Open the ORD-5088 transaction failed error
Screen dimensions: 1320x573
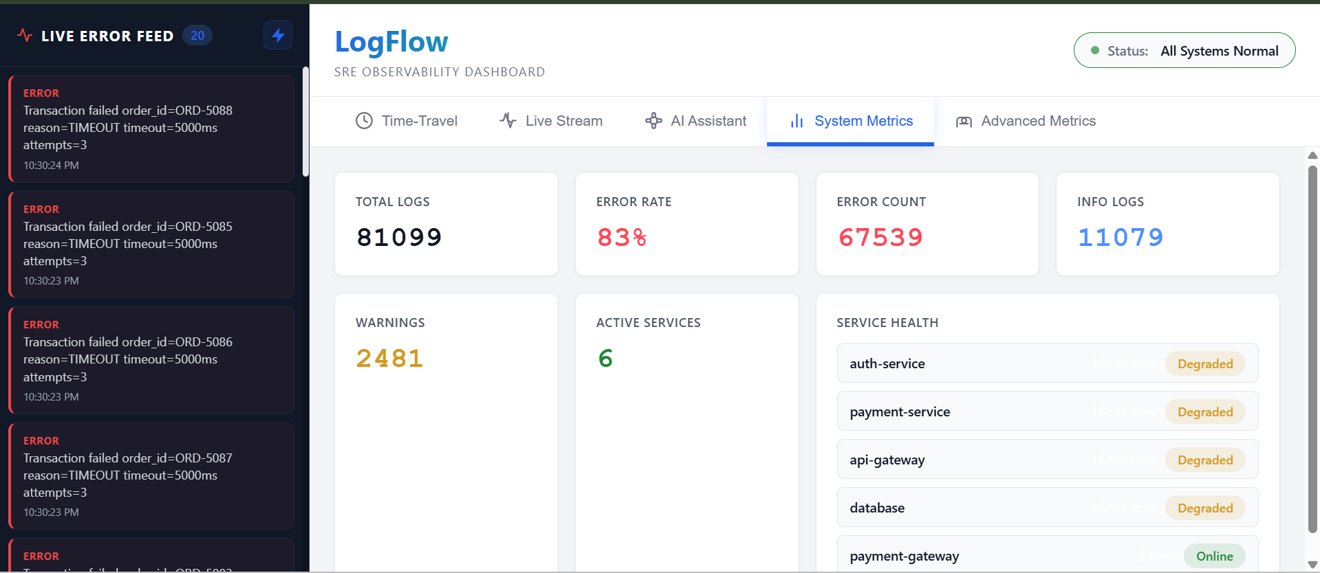coord(151,128)
